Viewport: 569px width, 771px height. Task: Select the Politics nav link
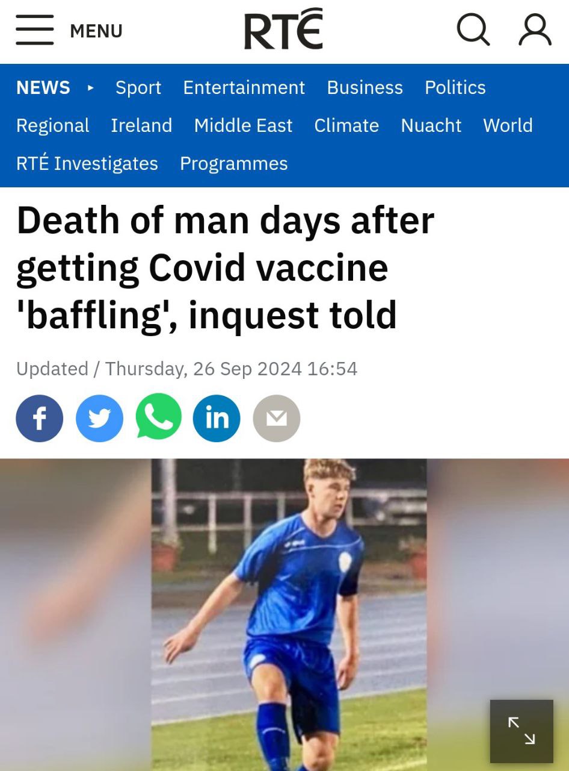455,88
